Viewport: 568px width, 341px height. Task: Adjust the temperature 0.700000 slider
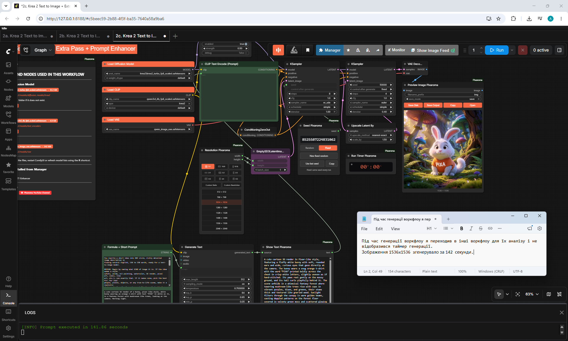coord(217,288)
